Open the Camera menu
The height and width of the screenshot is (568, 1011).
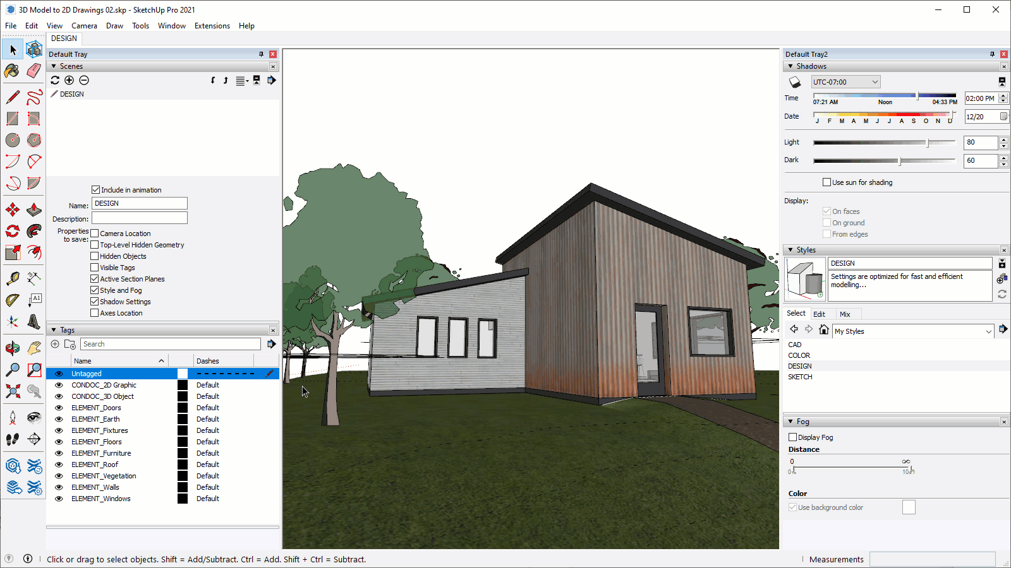(84, 26)
